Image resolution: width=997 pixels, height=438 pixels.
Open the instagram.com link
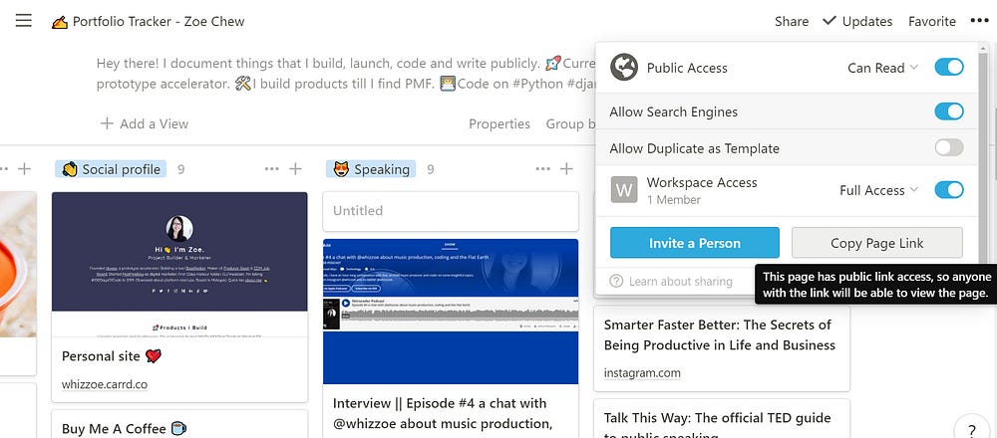[642, 372]
